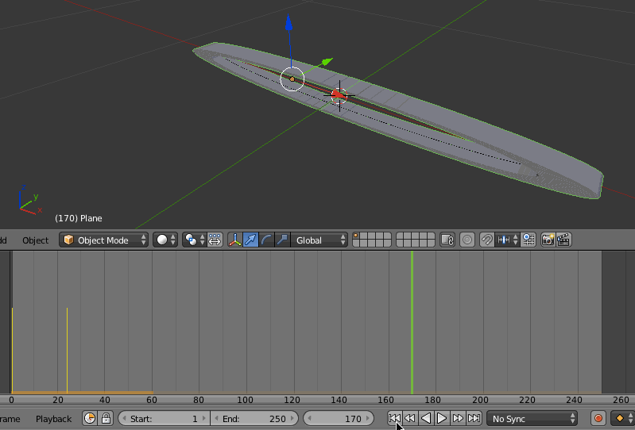The width and height of the screenshot is (635, 430).
Task: Click the yellow keyframe line at frame 0
Action: point(12,350)
